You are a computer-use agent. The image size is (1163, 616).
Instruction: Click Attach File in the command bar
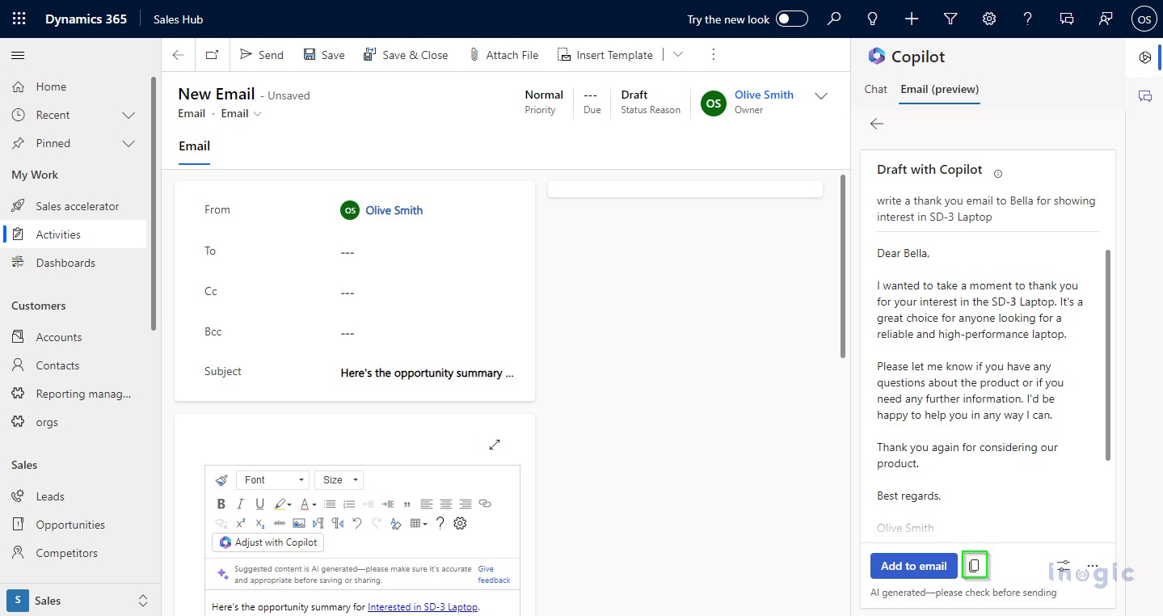click(504, 55)
